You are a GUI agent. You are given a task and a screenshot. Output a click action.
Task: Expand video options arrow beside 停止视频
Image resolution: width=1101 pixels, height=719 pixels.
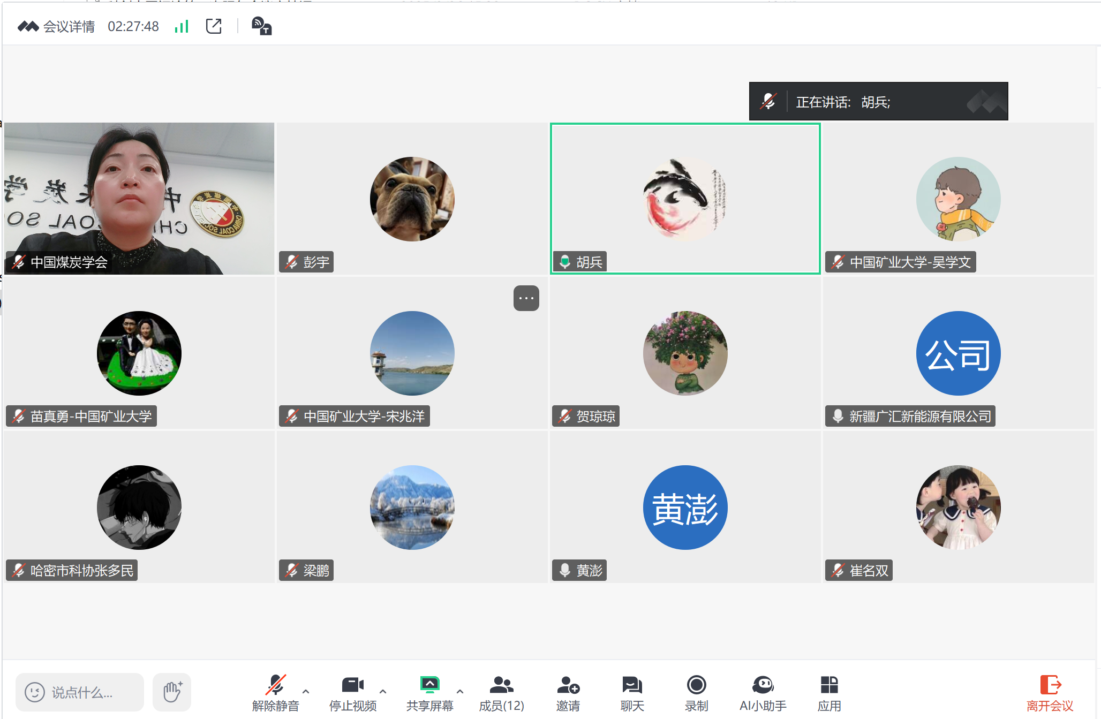383,691
